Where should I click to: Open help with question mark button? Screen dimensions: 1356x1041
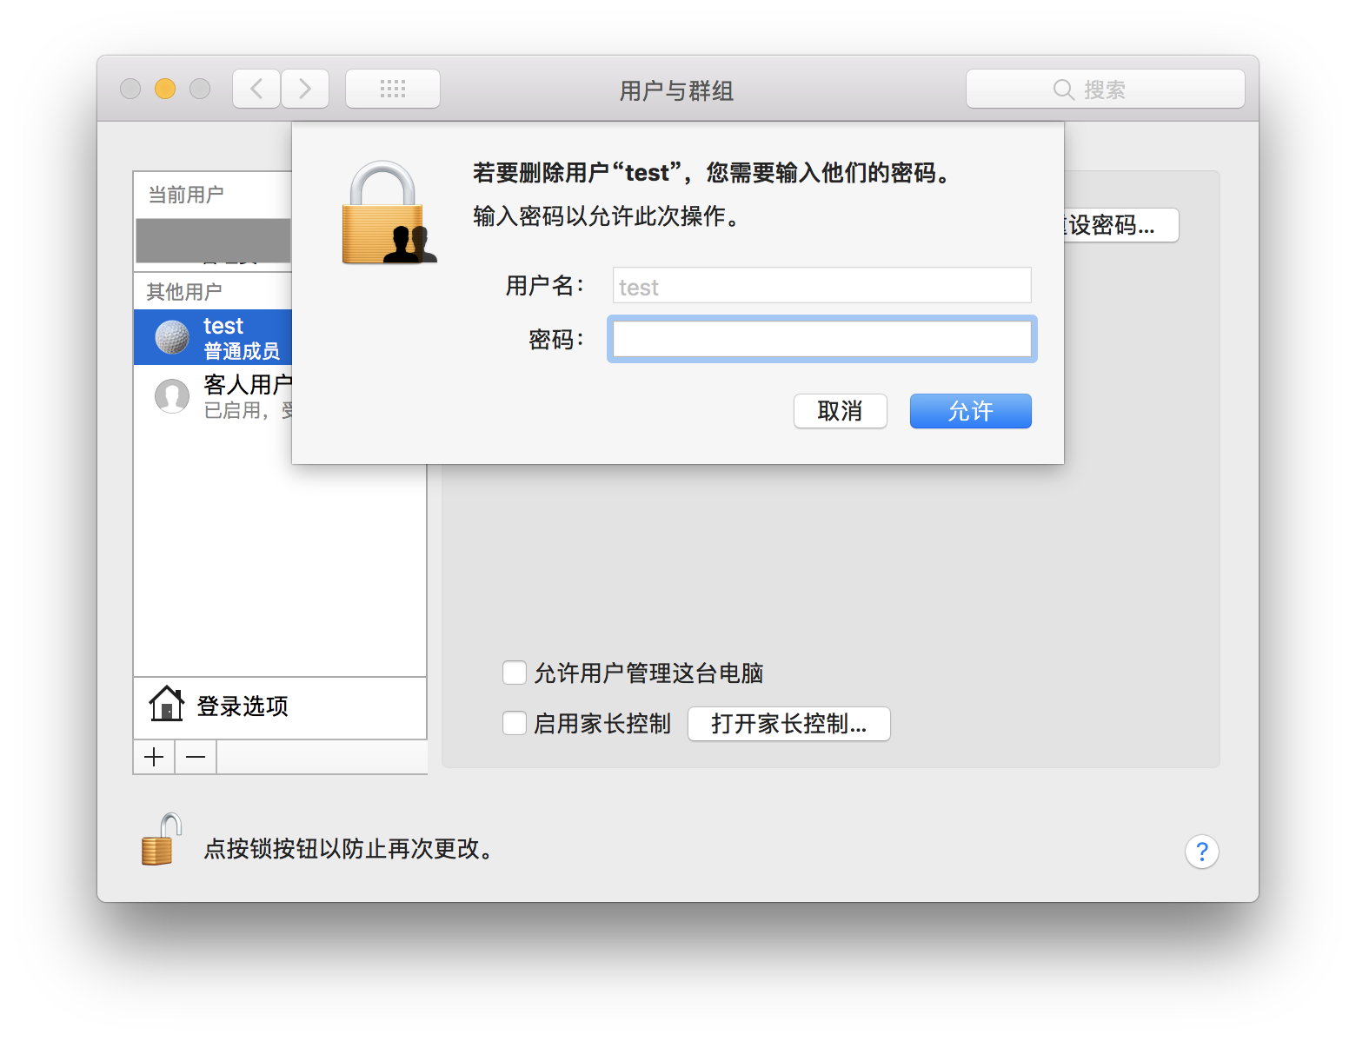(x=1201, y=852)
